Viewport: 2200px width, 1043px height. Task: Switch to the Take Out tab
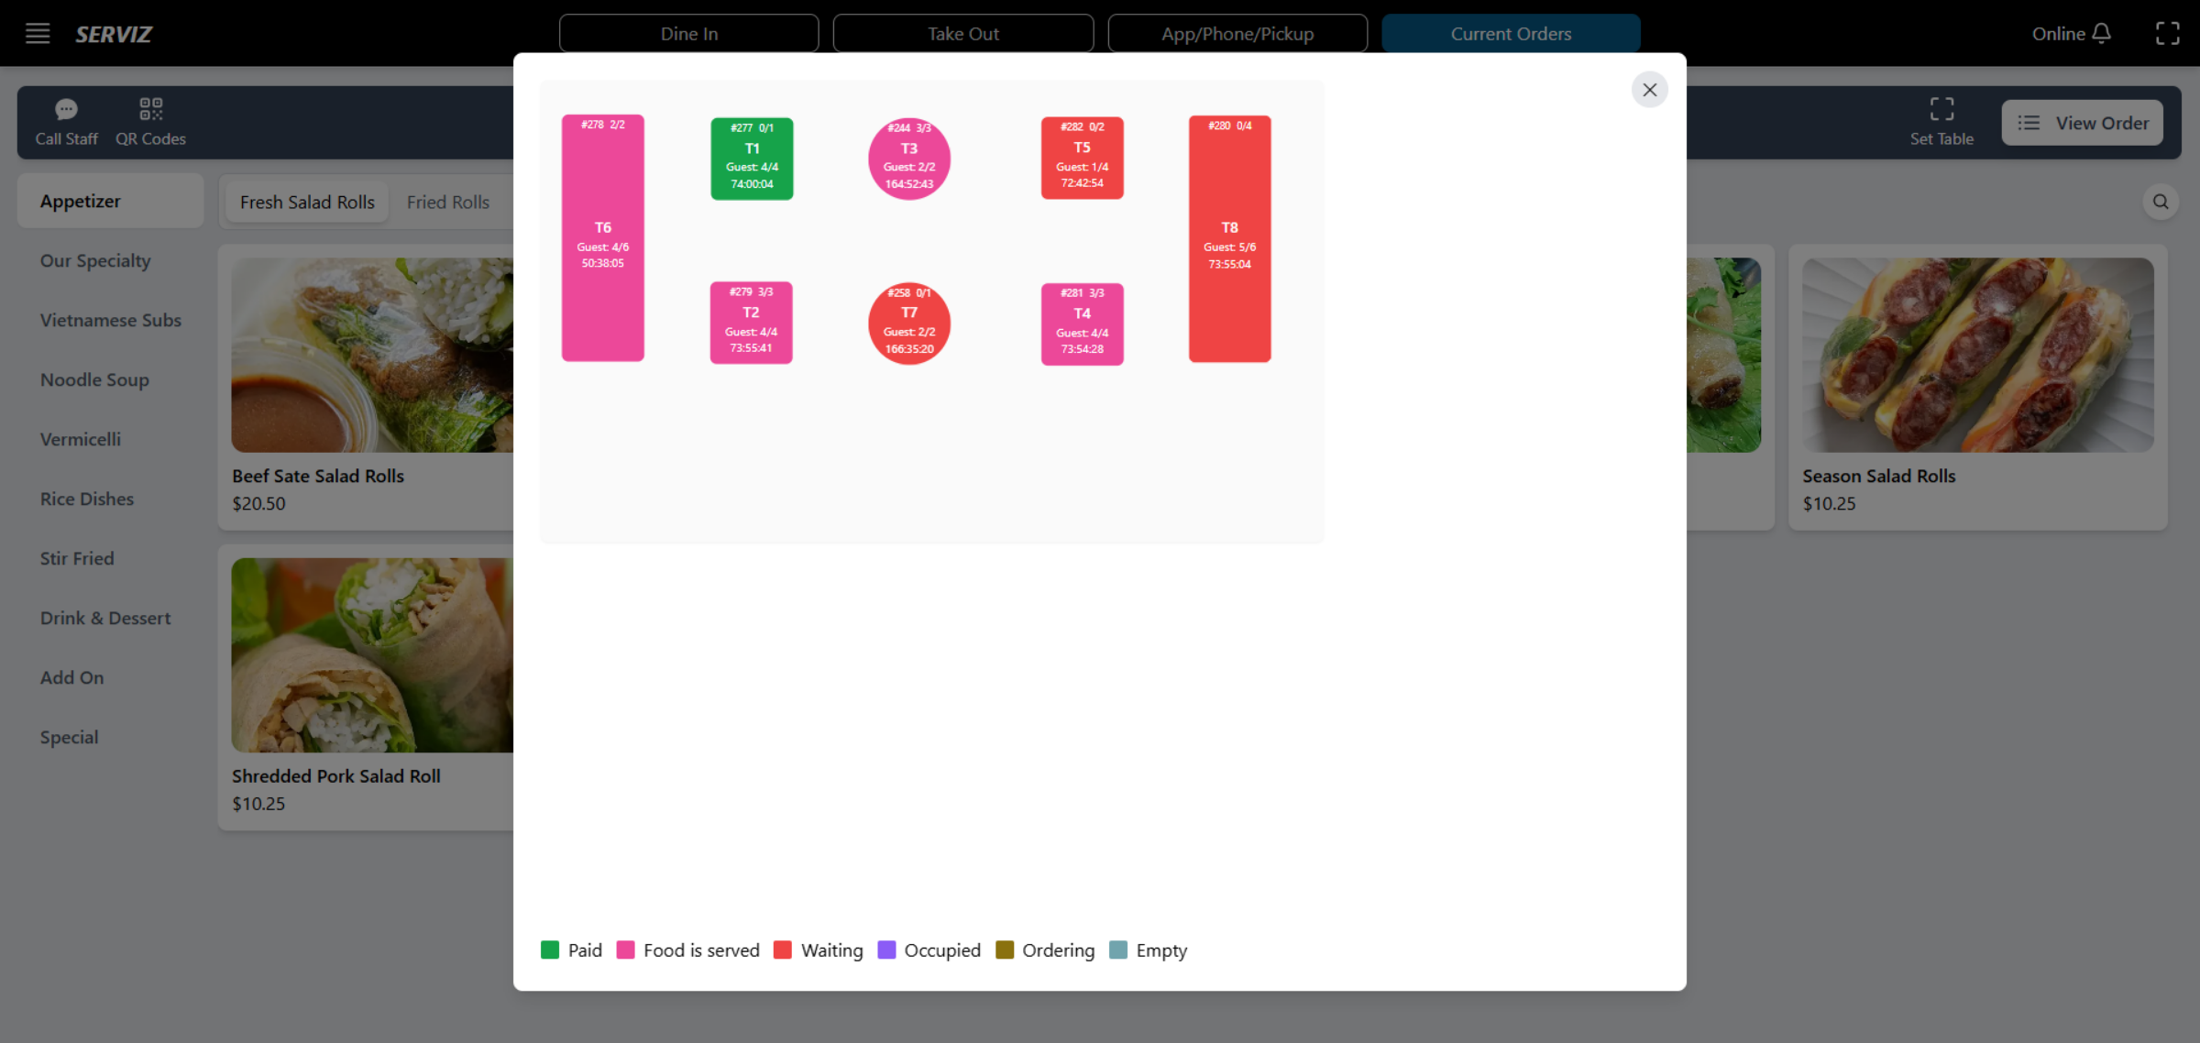pos(962,34)
